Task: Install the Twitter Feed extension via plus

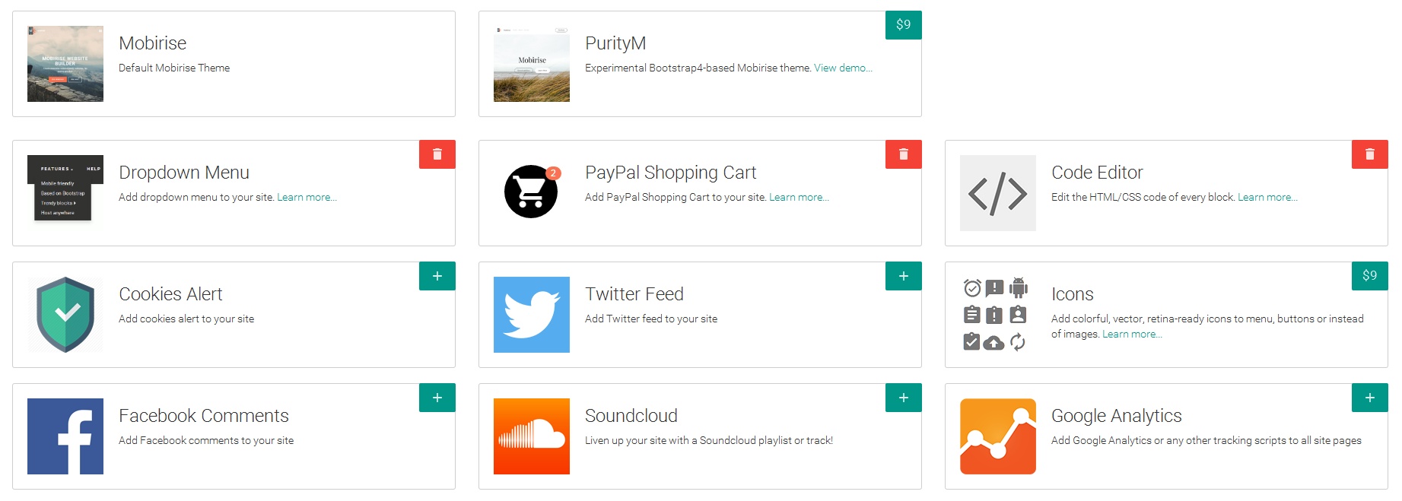Action: [x=904, y=276]
